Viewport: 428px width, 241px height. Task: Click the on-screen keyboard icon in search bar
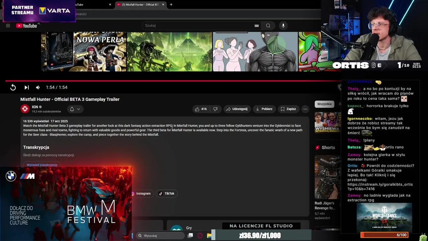[256, 25]
